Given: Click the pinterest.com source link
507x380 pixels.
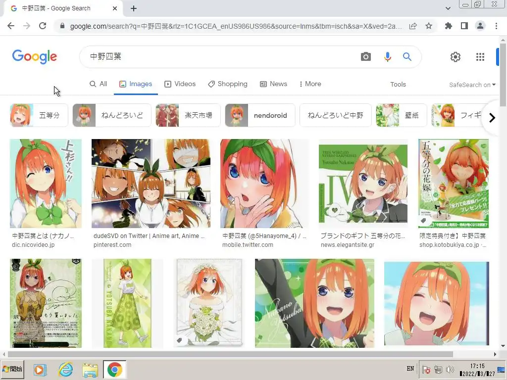Looking at the screenshot, I should pos(112,245).
